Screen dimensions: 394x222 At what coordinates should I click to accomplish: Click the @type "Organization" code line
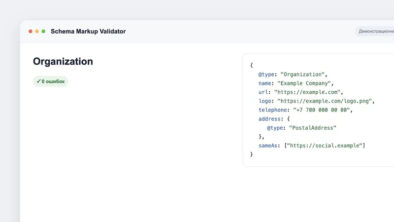click(293, 74)
